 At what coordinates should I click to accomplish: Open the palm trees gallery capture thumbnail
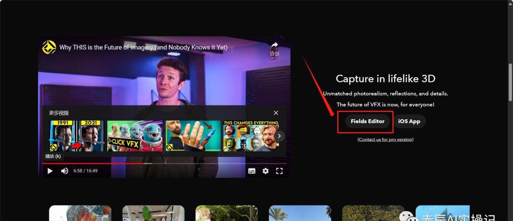(x=300, y=213)
